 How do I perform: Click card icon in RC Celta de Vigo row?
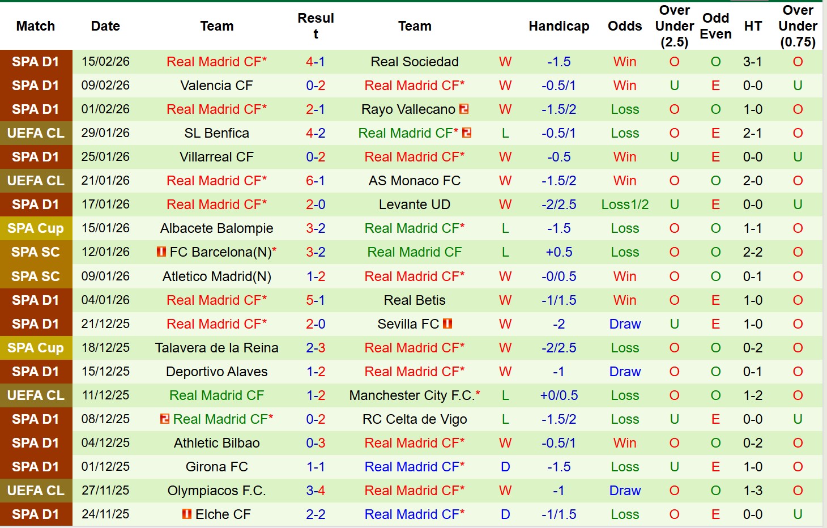[165, 419]
